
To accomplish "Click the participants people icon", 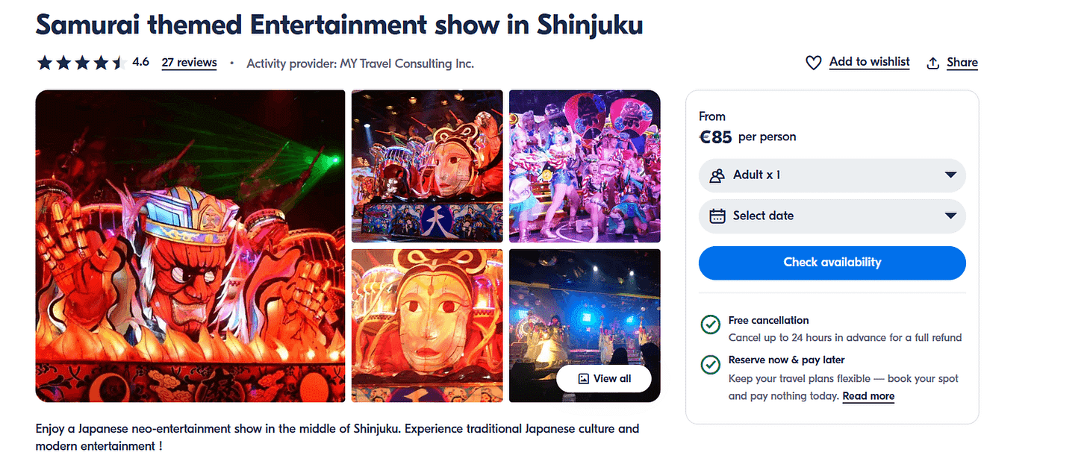I will 717,176.
